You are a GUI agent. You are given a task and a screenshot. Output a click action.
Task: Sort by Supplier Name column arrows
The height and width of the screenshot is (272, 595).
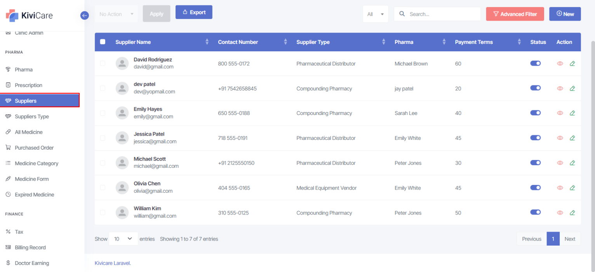(207, 42)
